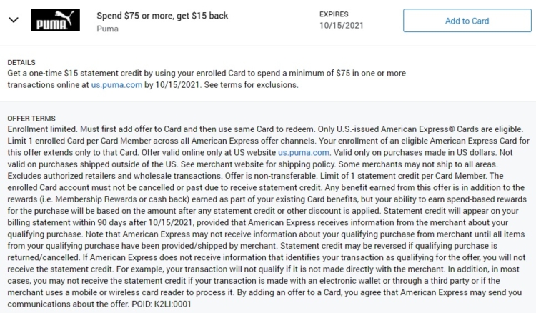
Task: Click the 'Enrollment limited.' opening text
Action: [42, 129]
